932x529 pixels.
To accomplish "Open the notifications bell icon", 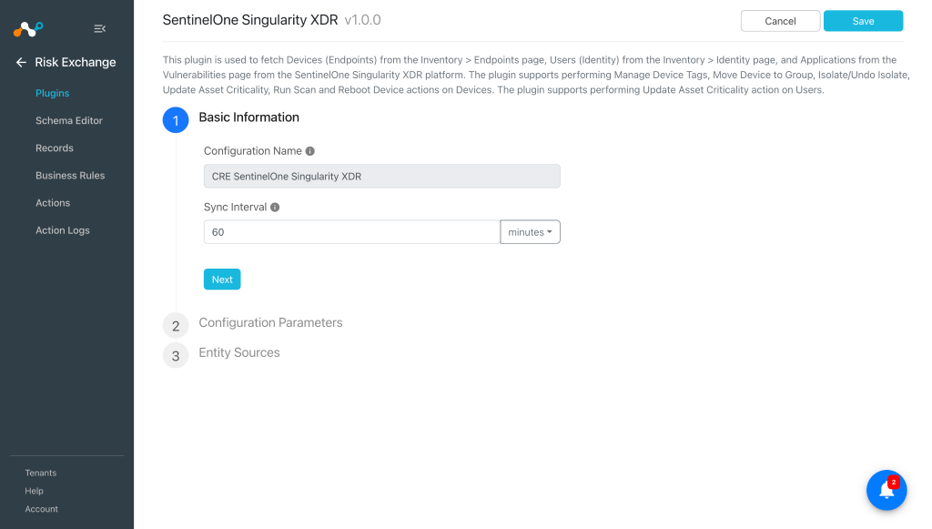I will [886, 491].
